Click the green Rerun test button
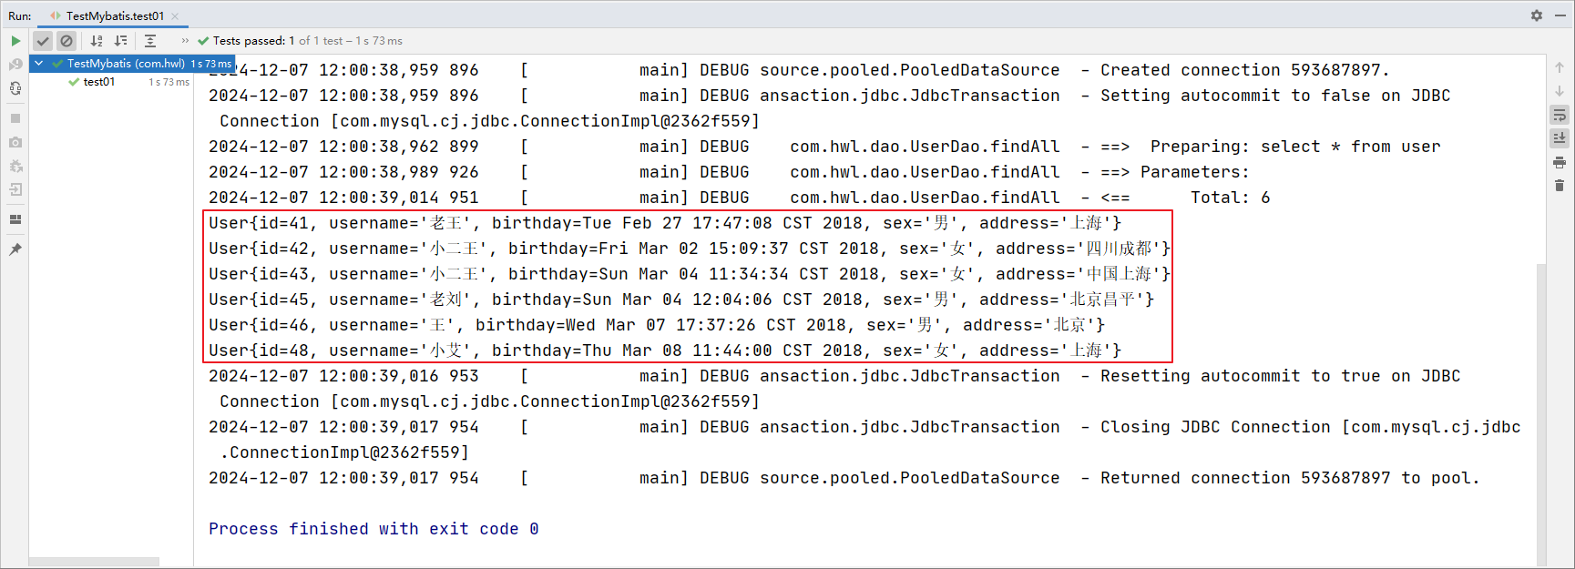The image size is (1575, 569). (x=15, y=41)
